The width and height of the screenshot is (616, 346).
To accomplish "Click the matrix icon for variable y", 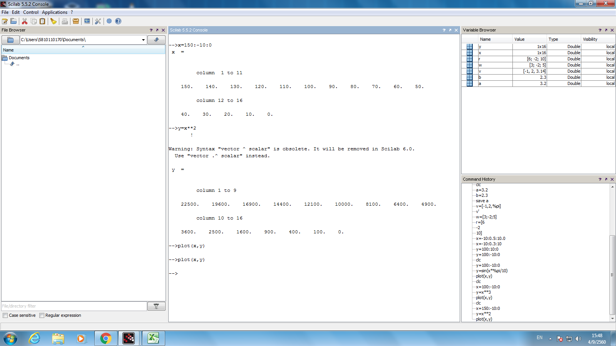I will point(469,47).
